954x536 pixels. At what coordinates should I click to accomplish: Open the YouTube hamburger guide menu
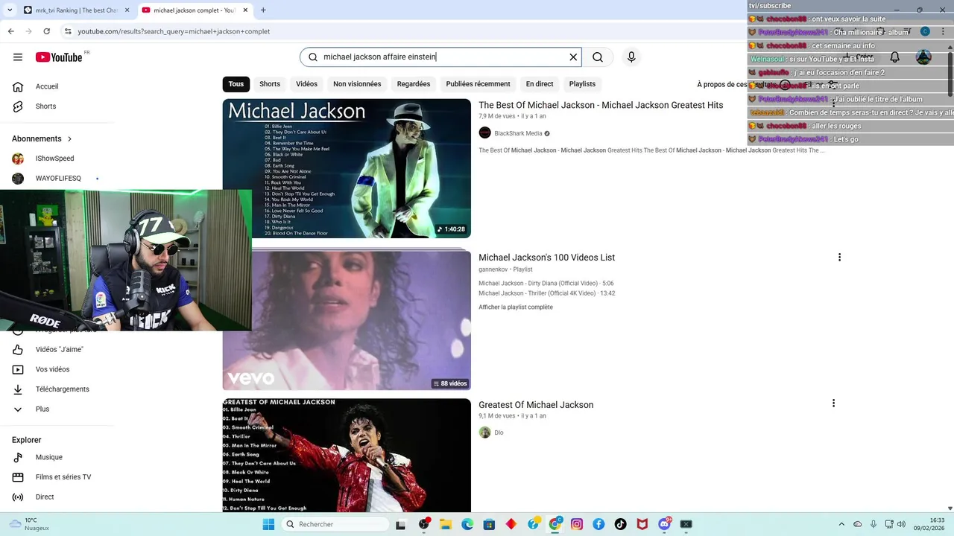[18, 57]
